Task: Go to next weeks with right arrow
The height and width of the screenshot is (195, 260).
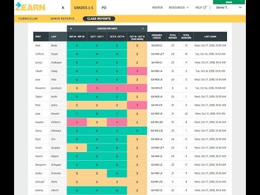Action: [x=142, y=29]
